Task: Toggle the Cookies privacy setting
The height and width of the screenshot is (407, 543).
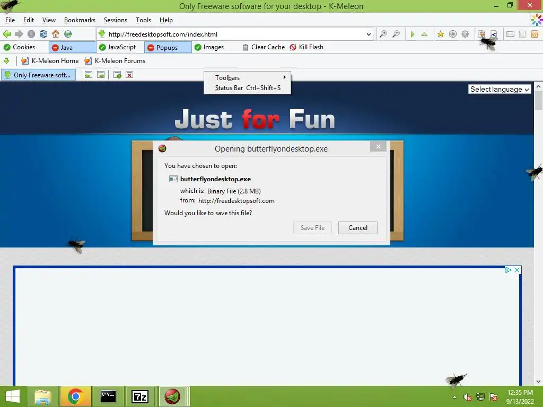Action: tap(20, 47)
